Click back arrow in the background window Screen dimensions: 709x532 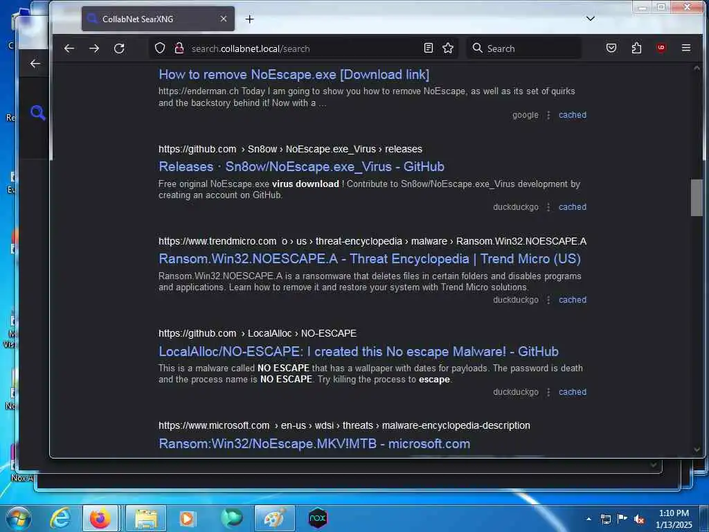tap(35, 63)
